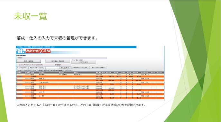The width and height of the screenshot is (221, 122).
Task: Open the 販売管理 menu item
Action: point(47,47)
